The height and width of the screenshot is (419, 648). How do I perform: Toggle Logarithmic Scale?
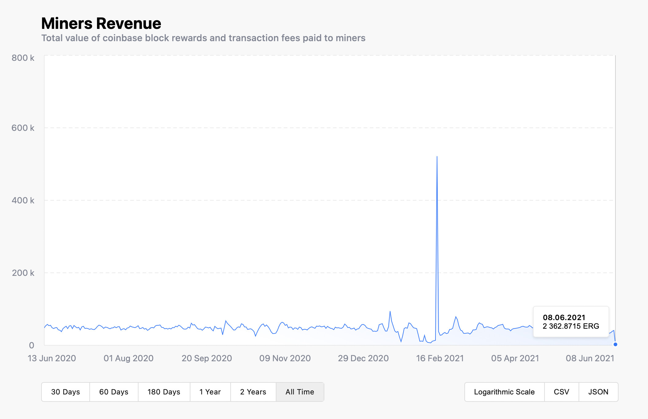[504, 392]
